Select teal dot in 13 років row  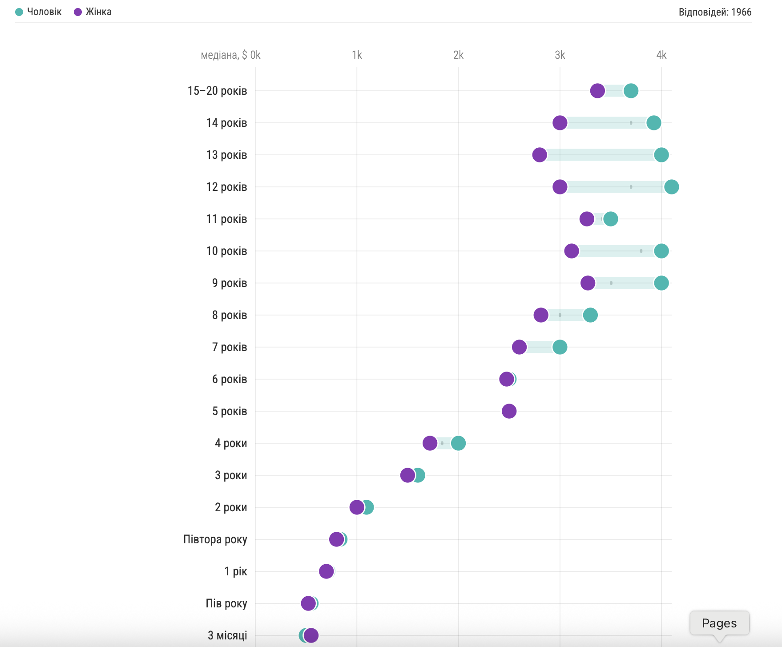[x=661, y=155]
